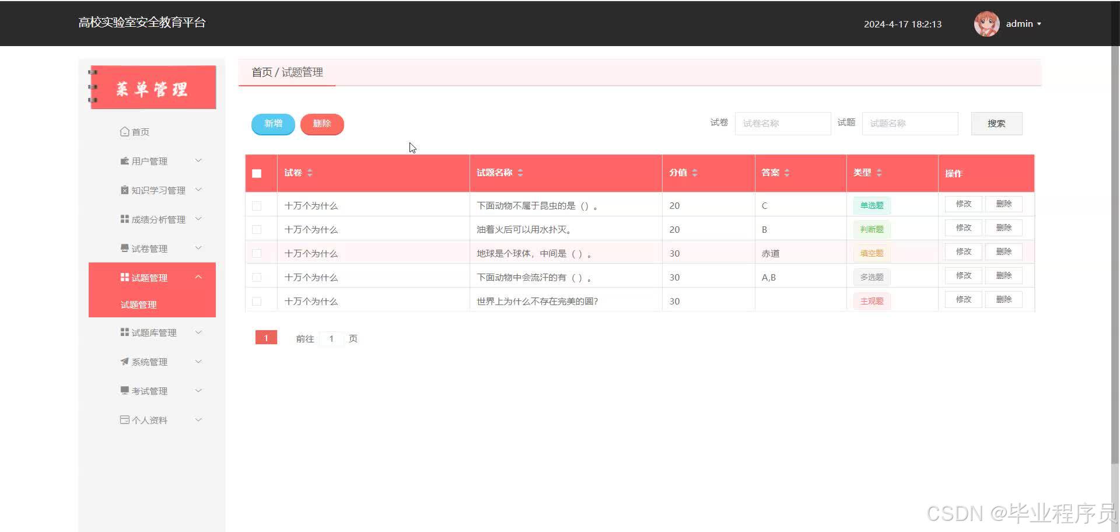Click the 高校实验室安全教育平台 title
The image size is (1120, 532).
[142, 23]
